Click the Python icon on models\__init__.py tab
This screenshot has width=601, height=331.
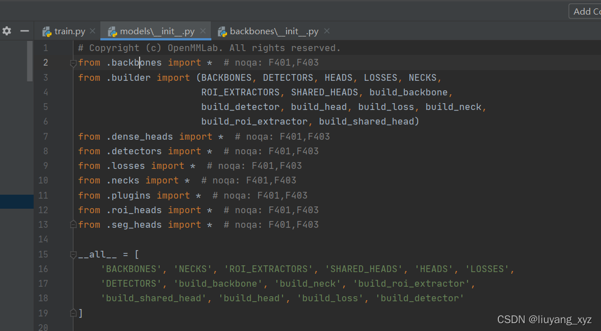tap(112, 31)
